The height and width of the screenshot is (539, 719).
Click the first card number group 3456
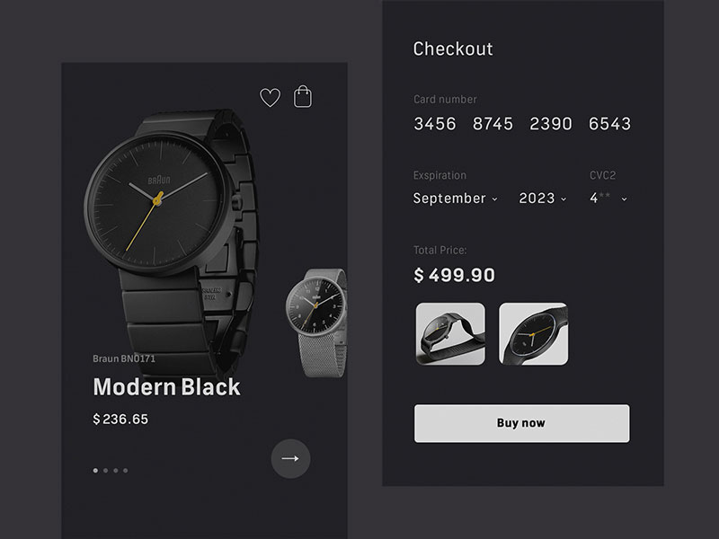click(x=435, y=124)
